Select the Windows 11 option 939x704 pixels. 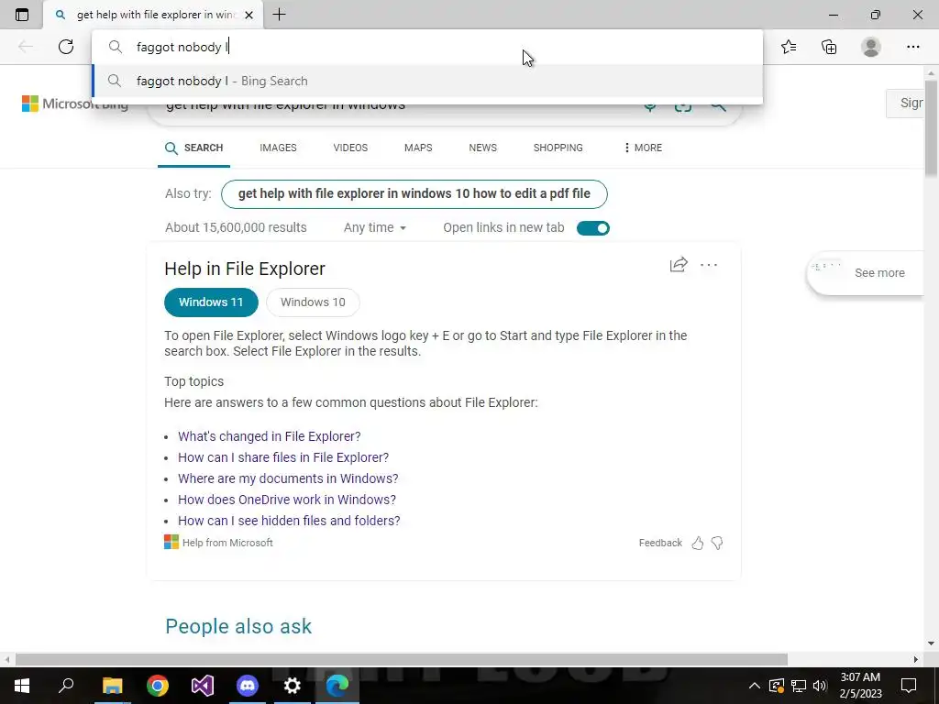pos(211,302)
